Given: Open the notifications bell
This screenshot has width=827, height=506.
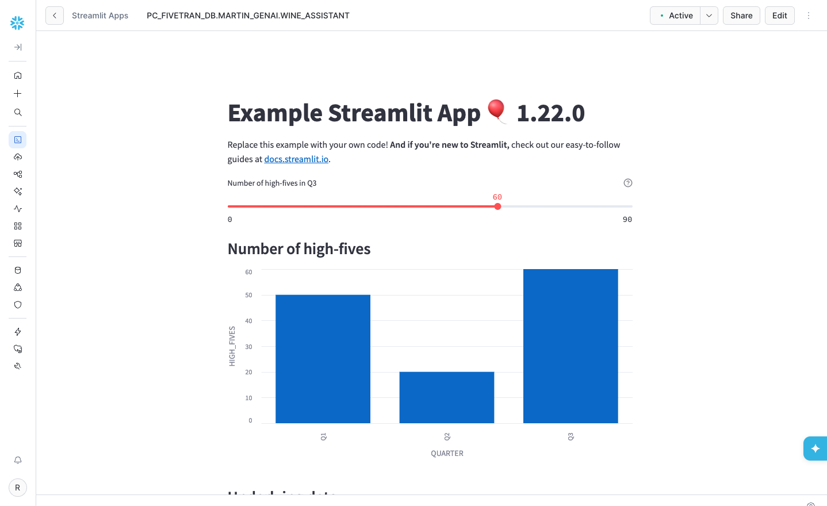Looking at the screenshot, I should click(18, 460).
